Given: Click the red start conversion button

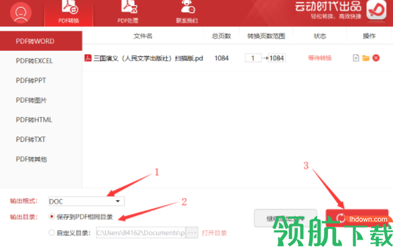Looking at the screenshot, I should [357, 218].
